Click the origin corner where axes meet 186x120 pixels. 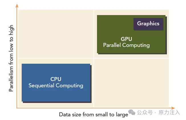pos(17,108)
